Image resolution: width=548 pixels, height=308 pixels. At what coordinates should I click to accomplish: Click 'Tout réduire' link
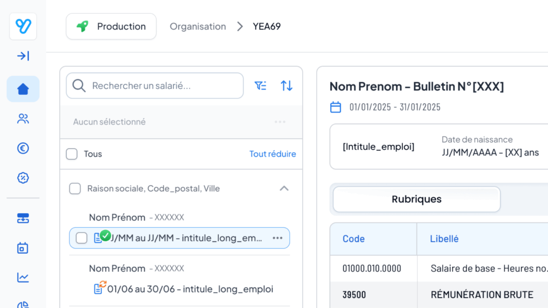point(272,154)
